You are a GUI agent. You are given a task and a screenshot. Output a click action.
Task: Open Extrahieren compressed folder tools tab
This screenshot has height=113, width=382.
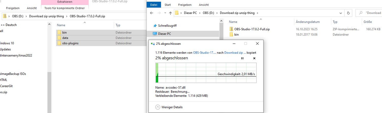pyautogui.click(x=65, y=2)
